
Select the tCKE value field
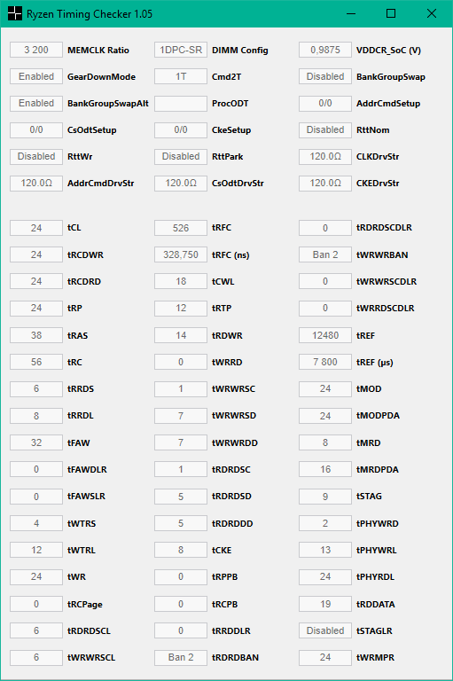click(181, 550)
